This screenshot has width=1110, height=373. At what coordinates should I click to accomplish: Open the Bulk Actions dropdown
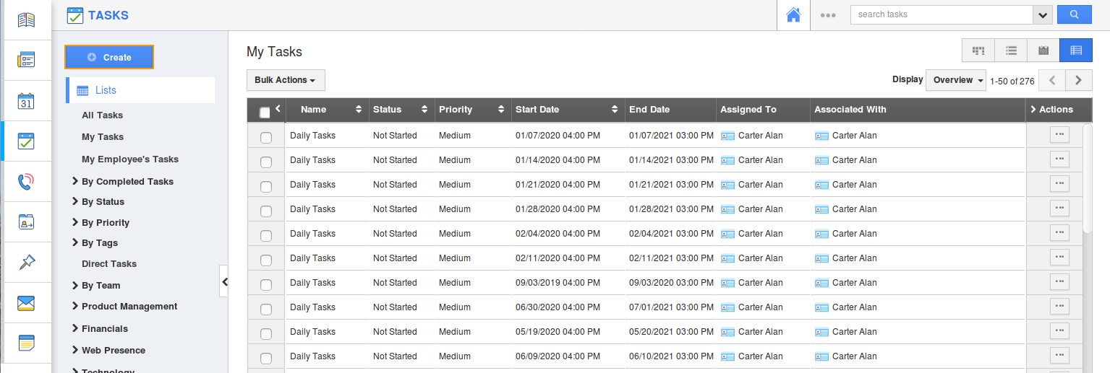pyautogui.click(x=285, y=80)
